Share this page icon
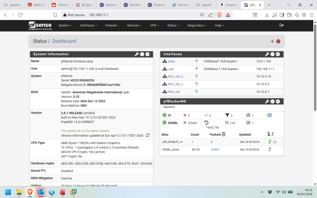The image size is (317, 198). pyautogui.click(x=210, y=15)
